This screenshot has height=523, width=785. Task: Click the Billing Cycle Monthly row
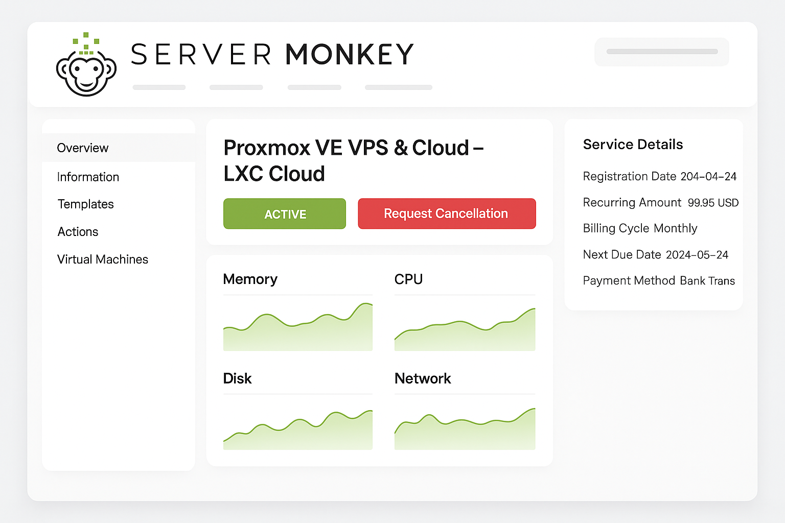[x=640, y=228]
